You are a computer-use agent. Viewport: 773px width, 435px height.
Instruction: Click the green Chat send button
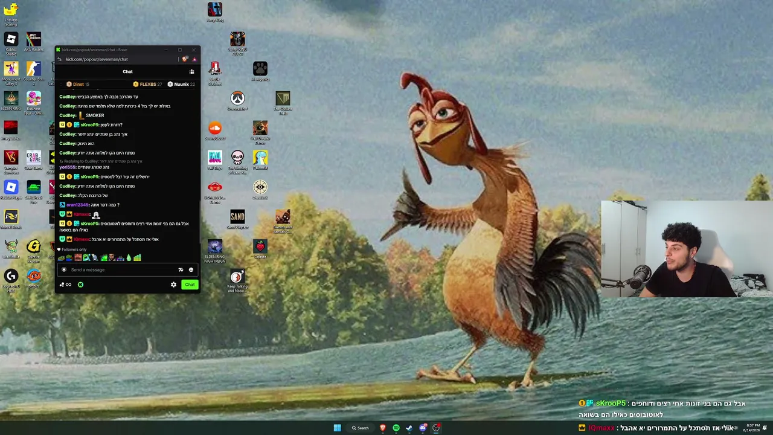[x=190, y=285]
